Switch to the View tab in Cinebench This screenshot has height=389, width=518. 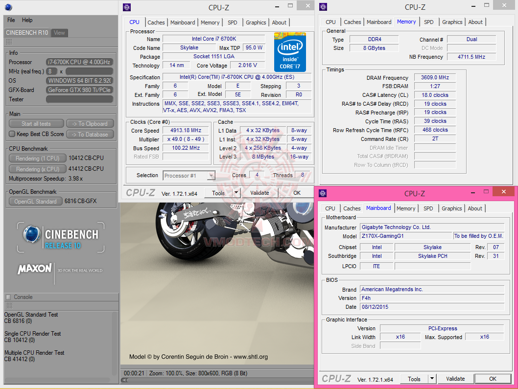click(x=59, y=33)
